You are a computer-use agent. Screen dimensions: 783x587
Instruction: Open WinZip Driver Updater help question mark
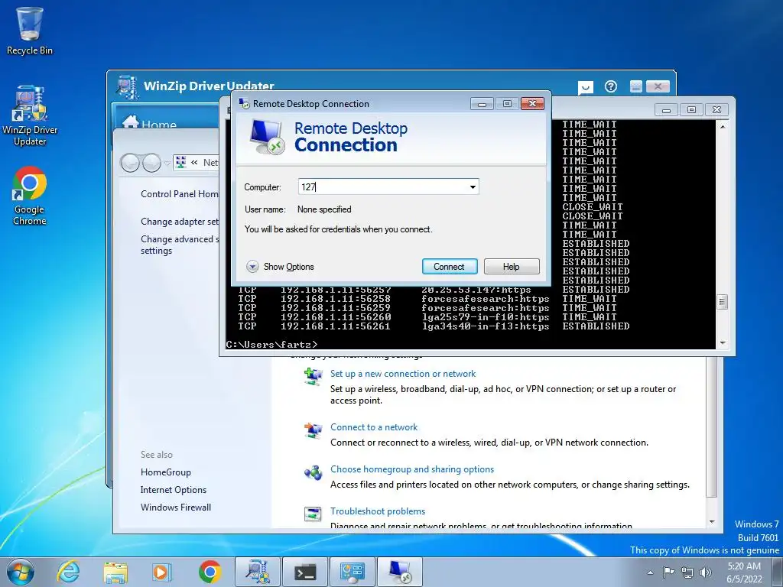click(611, 86)
